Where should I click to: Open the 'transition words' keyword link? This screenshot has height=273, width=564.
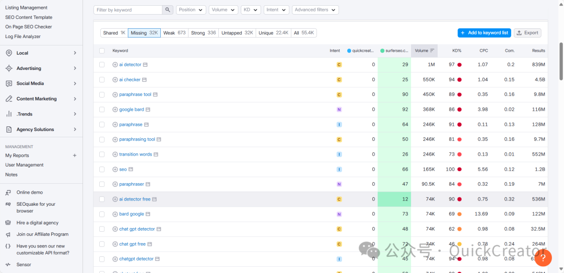tap(135, 155)
